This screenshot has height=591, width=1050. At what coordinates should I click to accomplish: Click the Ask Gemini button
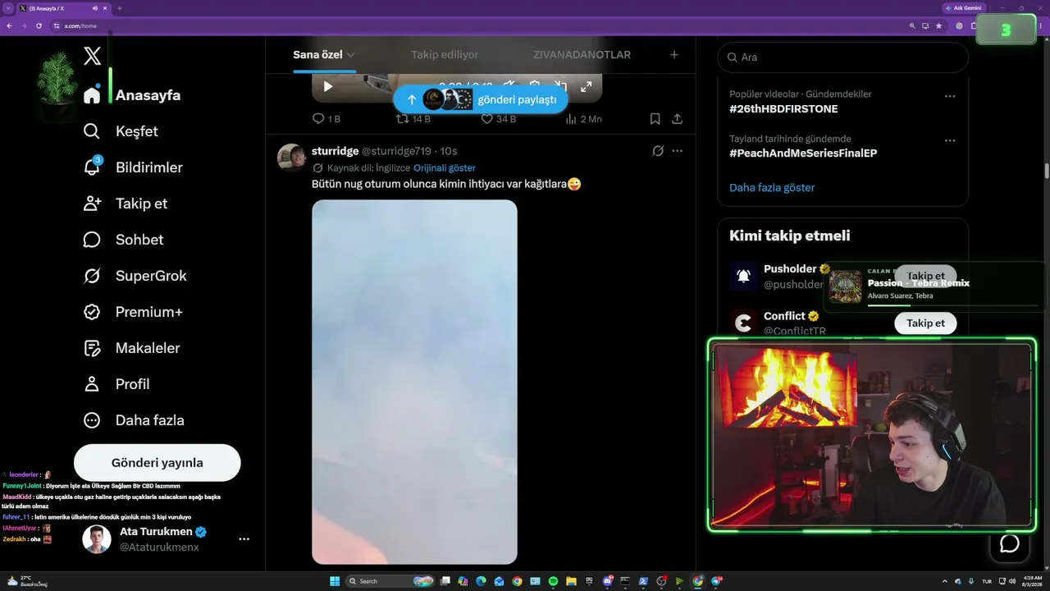coord(963,8)
